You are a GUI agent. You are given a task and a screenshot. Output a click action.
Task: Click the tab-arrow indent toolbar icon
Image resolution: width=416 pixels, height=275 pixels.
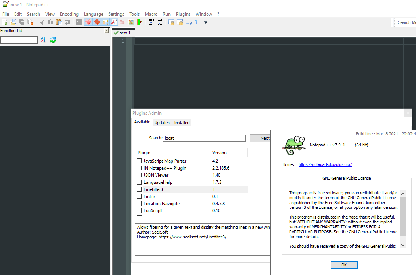tap(160, 22)
